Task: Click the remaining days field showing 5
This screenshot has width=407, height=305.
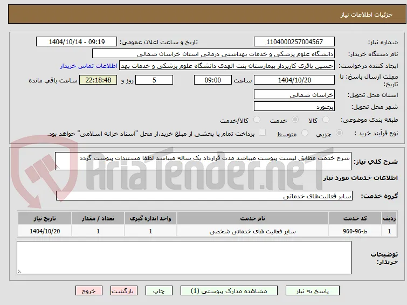Action: point(154,80)
